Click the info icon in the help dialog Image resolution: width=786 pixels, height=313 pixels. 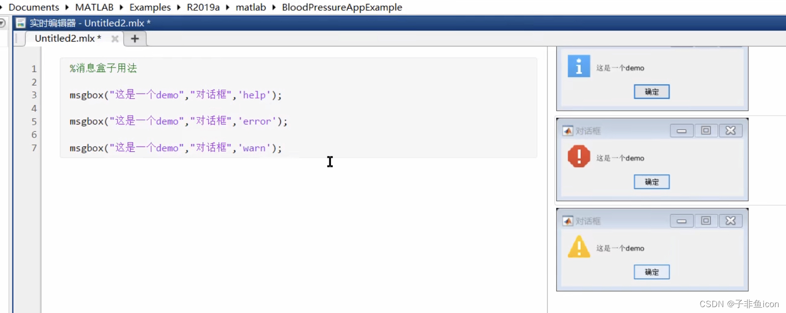(578, 66)
